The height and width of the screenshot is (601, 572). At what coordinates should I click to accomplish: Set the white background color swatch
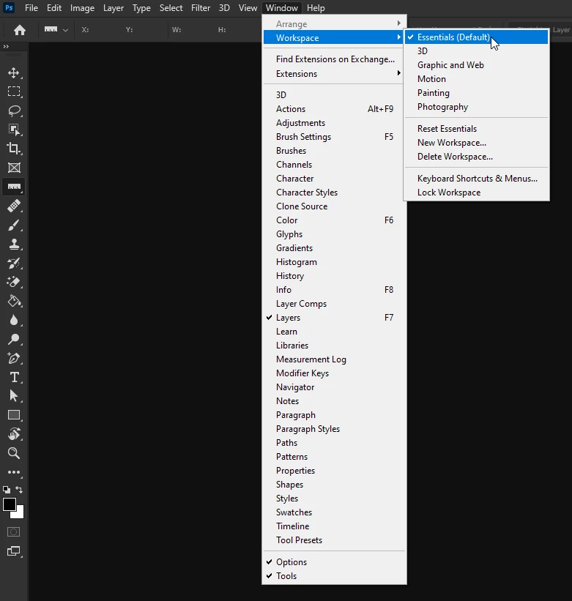(20, 514)
